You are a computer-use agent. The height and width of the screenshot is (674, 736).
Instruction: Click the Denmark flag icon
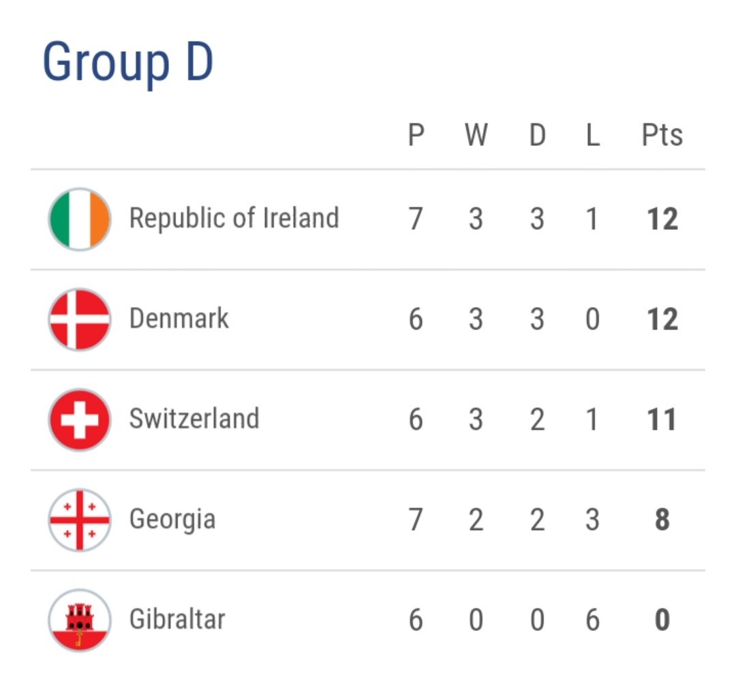tap(80, 319)
